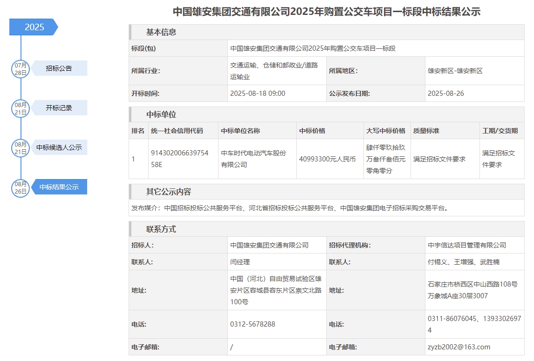Viewport: 534px width, 361px height.
Task: Click the 其它公示内容 section header
Action: [x=169, y=192]
